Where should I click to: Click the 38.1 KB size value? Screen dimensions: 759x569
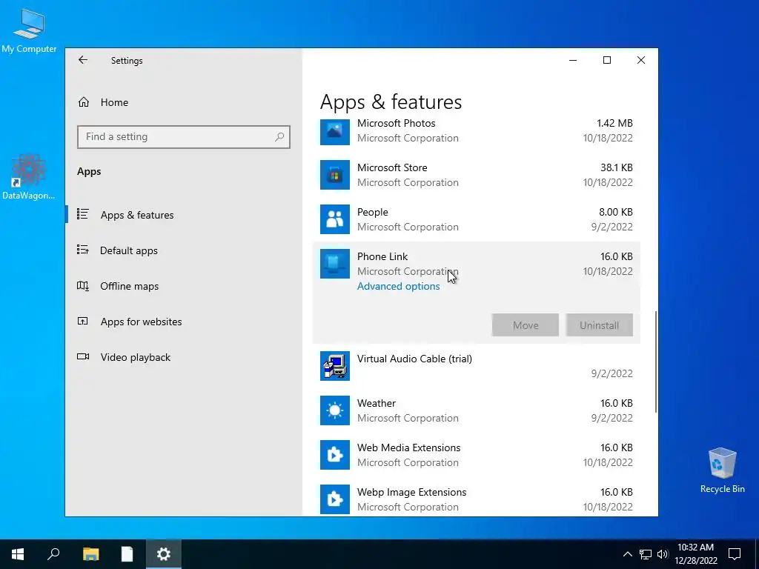tap(616, 168)
